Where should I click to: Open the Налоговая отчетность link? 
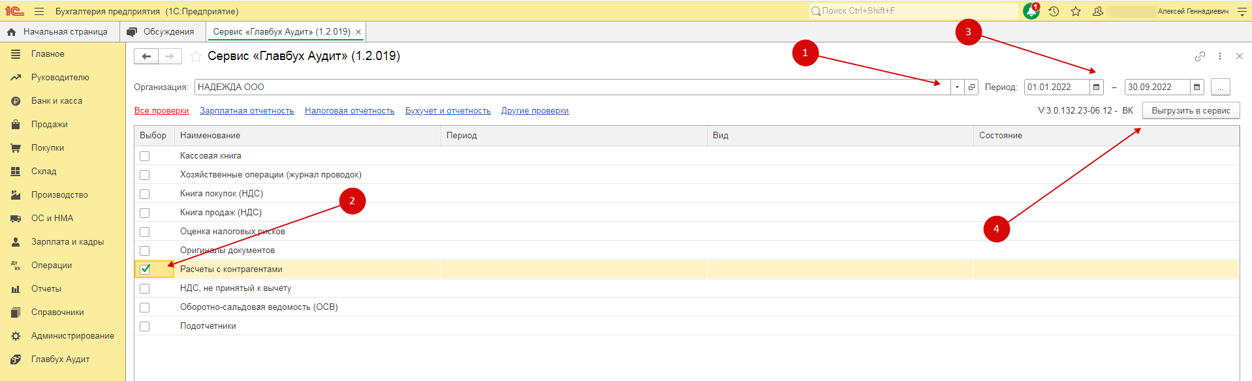click(x=349, y=111)
